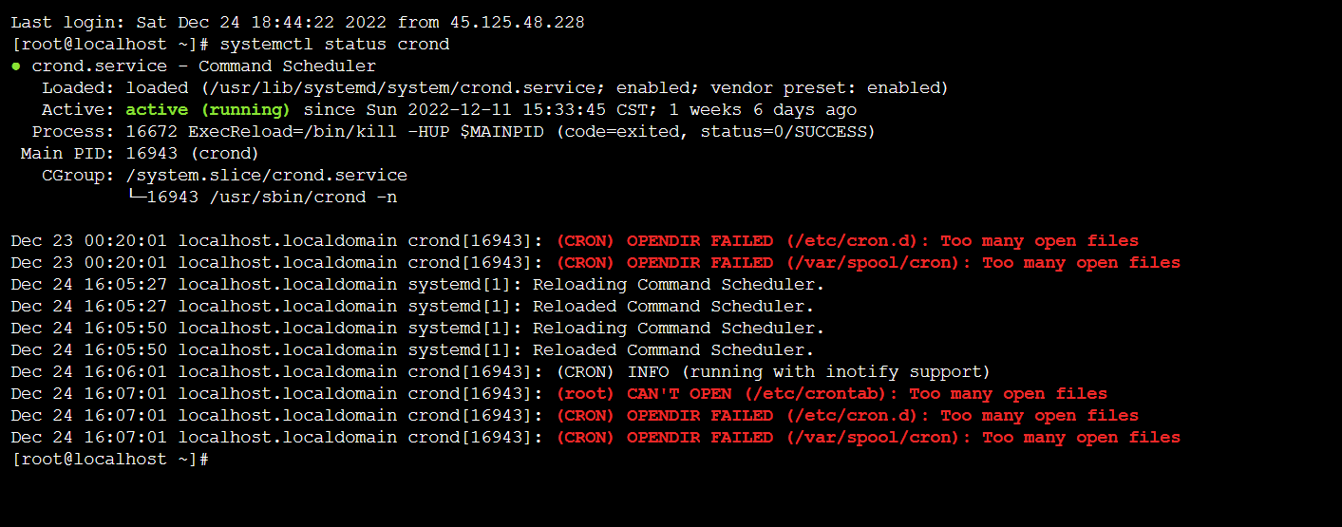Select the 'systemctl status crond' command text
Viewport: 1342px width, 527px height.
click(x=335, y=45)
